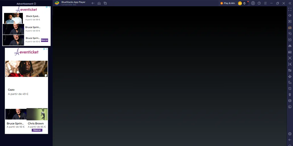Start screen recording with frame icon
The height and width of the screenshot is (146, 293).
click(290, 64)
